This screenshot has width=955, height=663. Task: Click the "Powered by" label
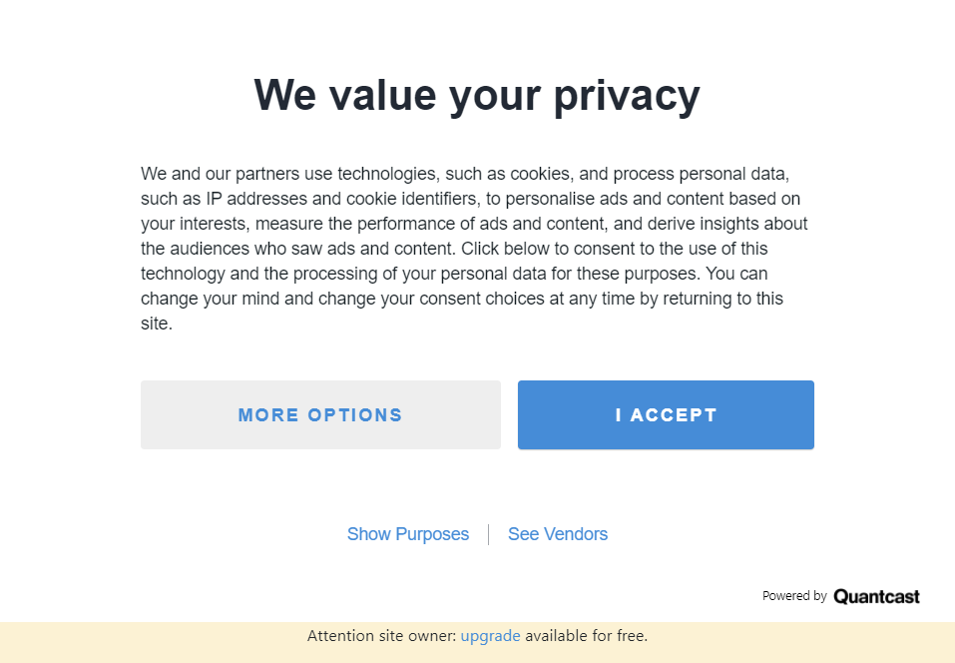click(794, 596)
